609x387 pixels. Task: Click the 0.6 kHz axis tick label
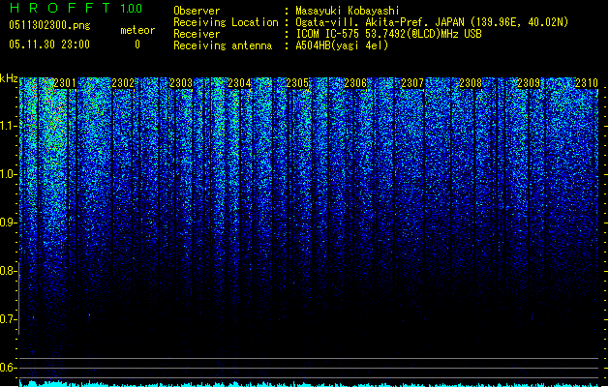coord(9,368)
